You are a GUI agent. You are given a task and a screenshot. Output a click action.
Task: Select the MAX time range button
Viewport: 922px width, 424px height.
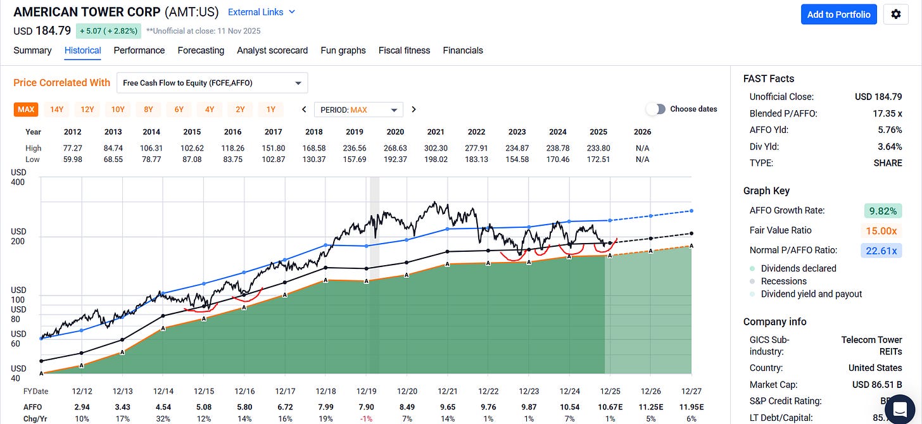point(26,109)
